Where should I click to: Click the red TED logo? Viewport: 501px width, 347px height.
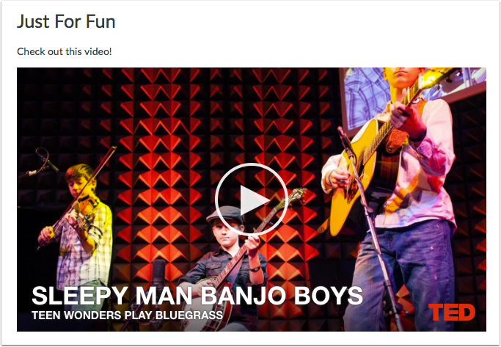click(x=451, y=313)
